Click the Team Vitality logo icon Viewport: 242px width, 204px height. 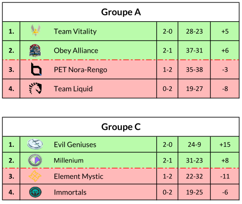(x=36, y=30)
